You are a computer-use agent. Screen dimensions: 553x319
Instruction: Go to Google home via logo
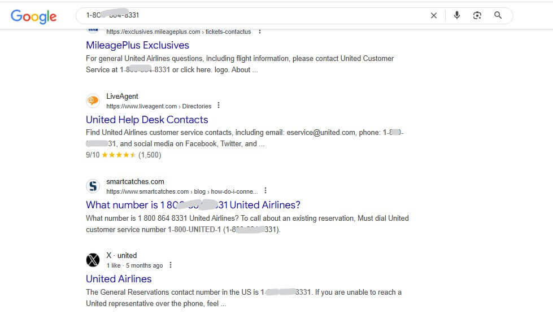point(33,16)
